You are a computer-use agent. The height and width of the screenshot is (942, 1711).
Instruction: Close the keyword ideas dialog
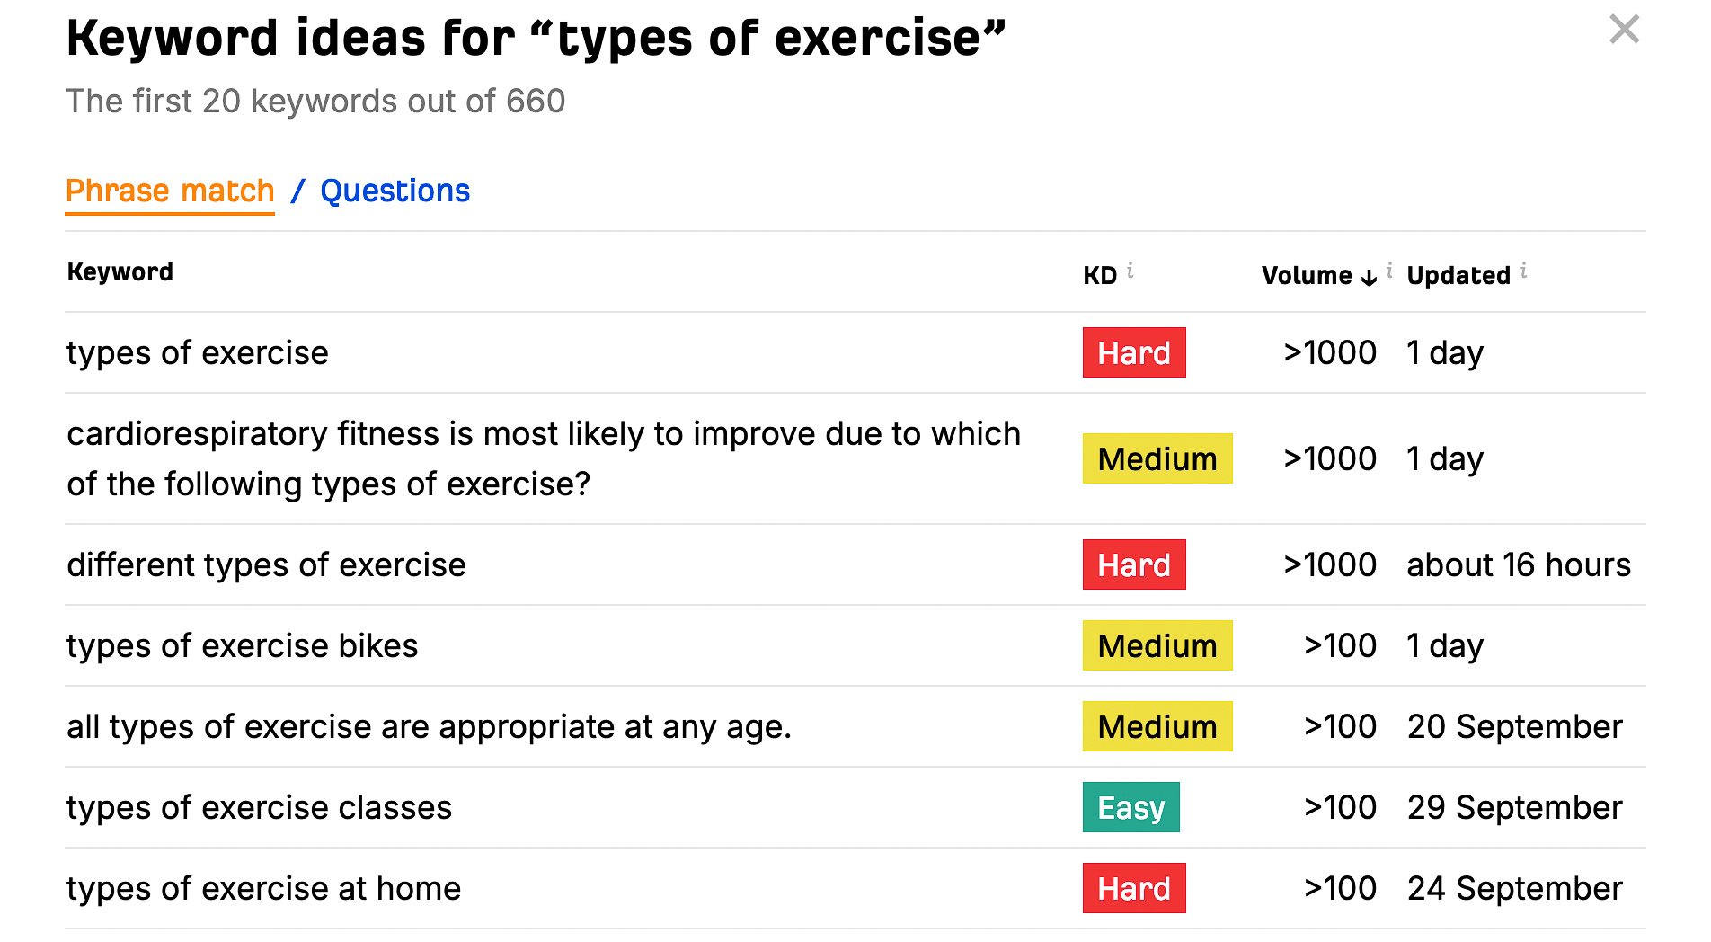coord(1624,30)
